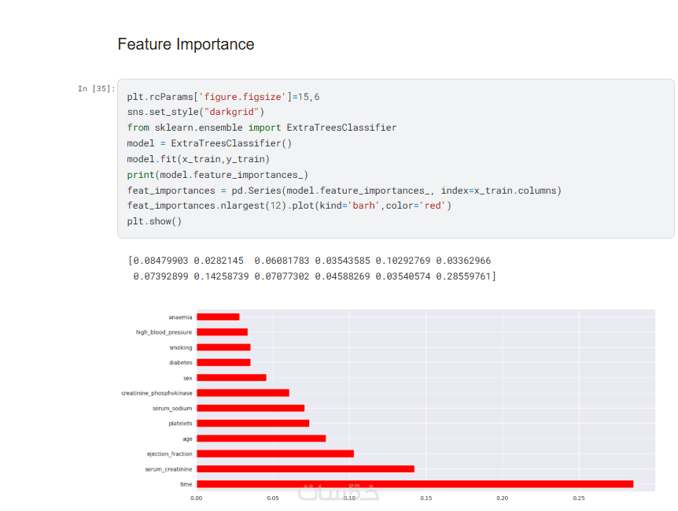Click the anaemia bar at the top

pos(218,317)
